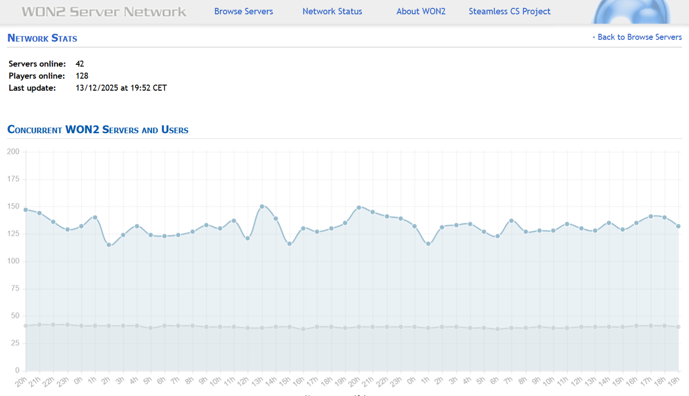Click Concurrent WON2 Servers and Users heading
The height and width of the screenshot is (396, 689).
click(x=98, y=130)
